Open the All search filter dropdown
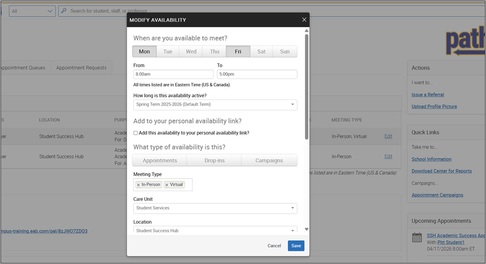 (x=32, y=11)
